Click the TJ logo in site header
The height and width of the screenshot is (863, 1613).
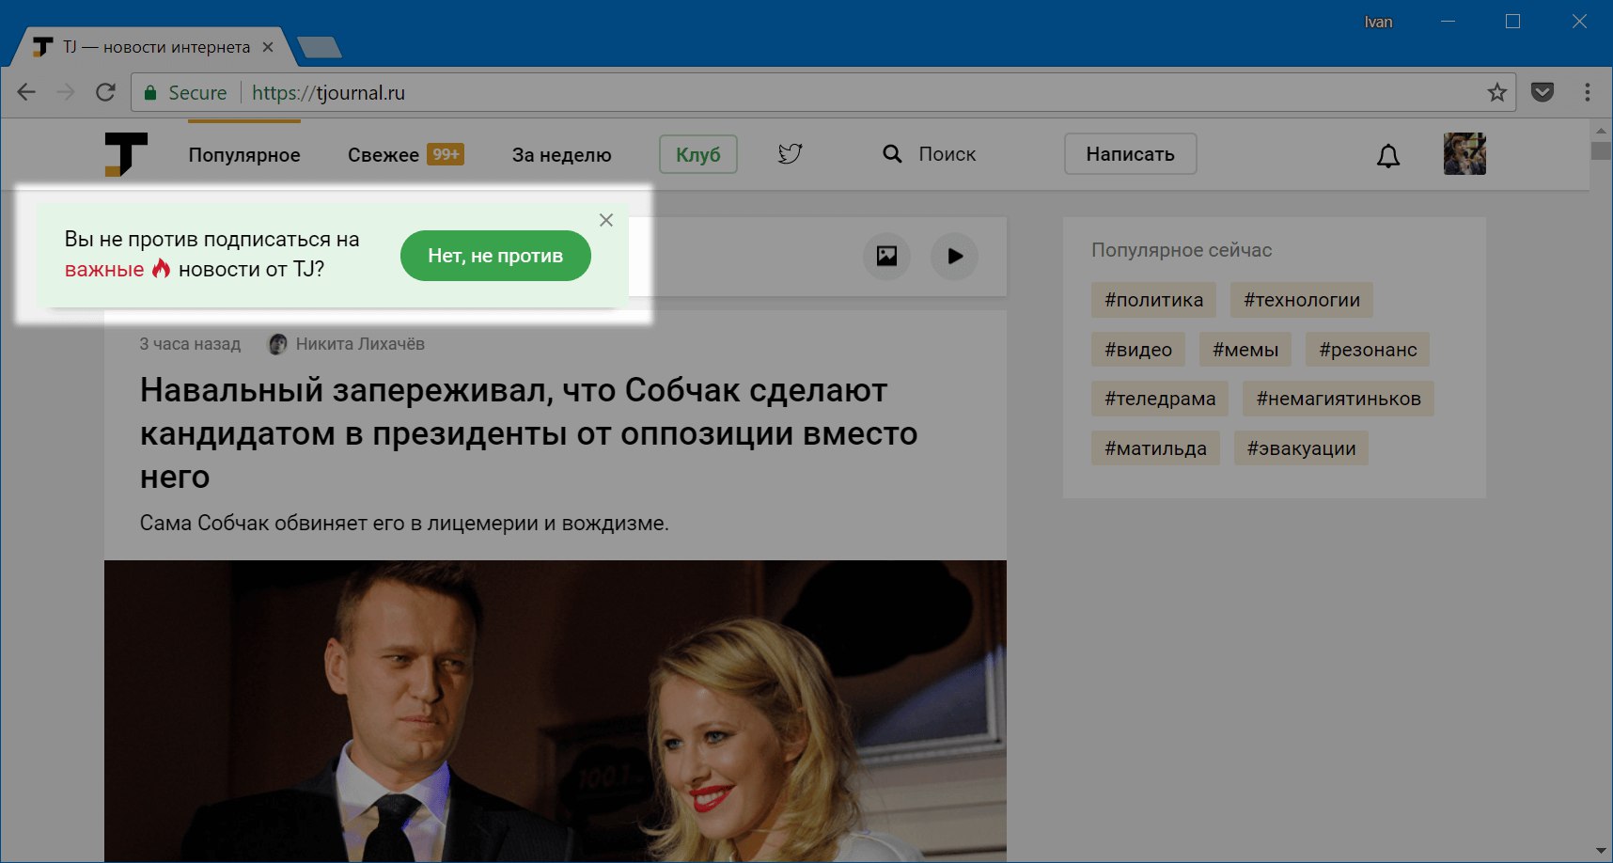126,154
